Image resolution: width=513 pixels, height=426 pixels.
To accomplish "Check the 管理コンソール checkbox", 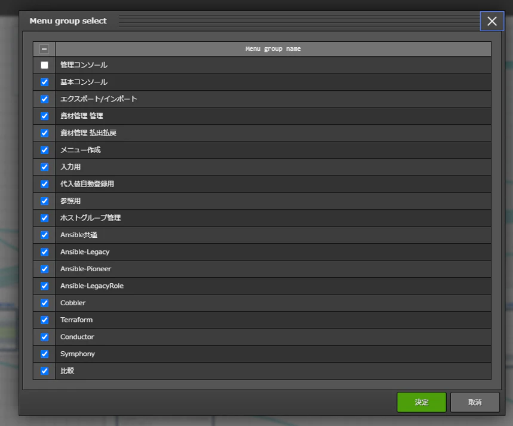I will pyautogui.click(x=44, y=65).
